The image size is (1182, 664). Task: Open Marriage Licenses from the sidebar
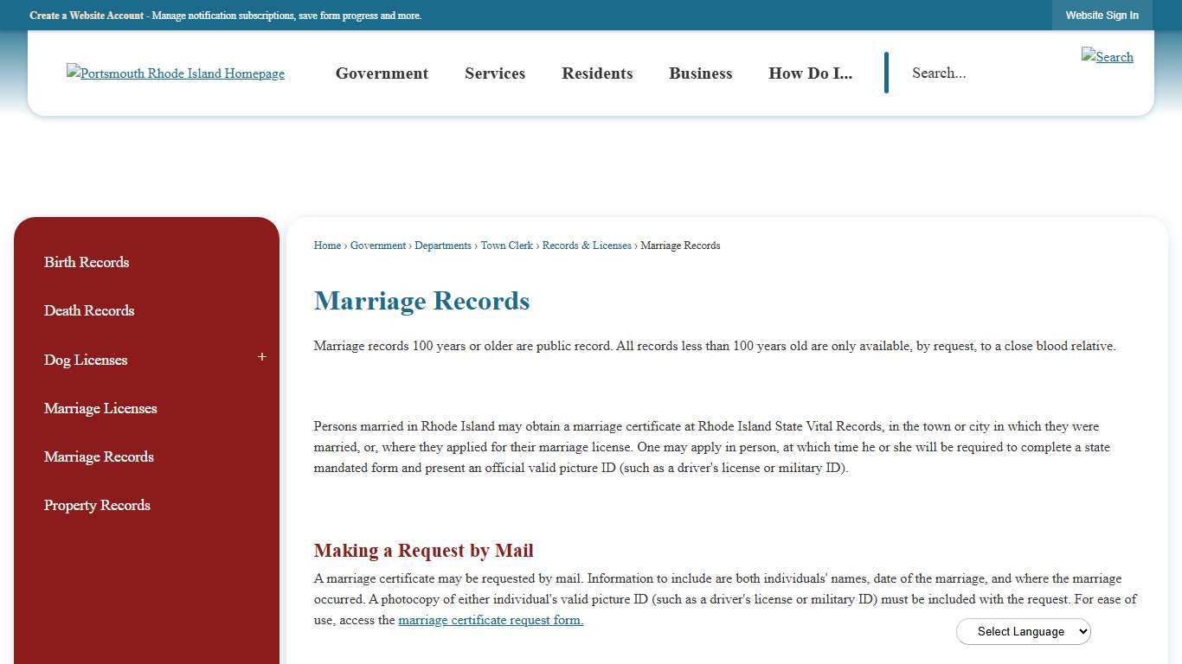click(100, 408)
